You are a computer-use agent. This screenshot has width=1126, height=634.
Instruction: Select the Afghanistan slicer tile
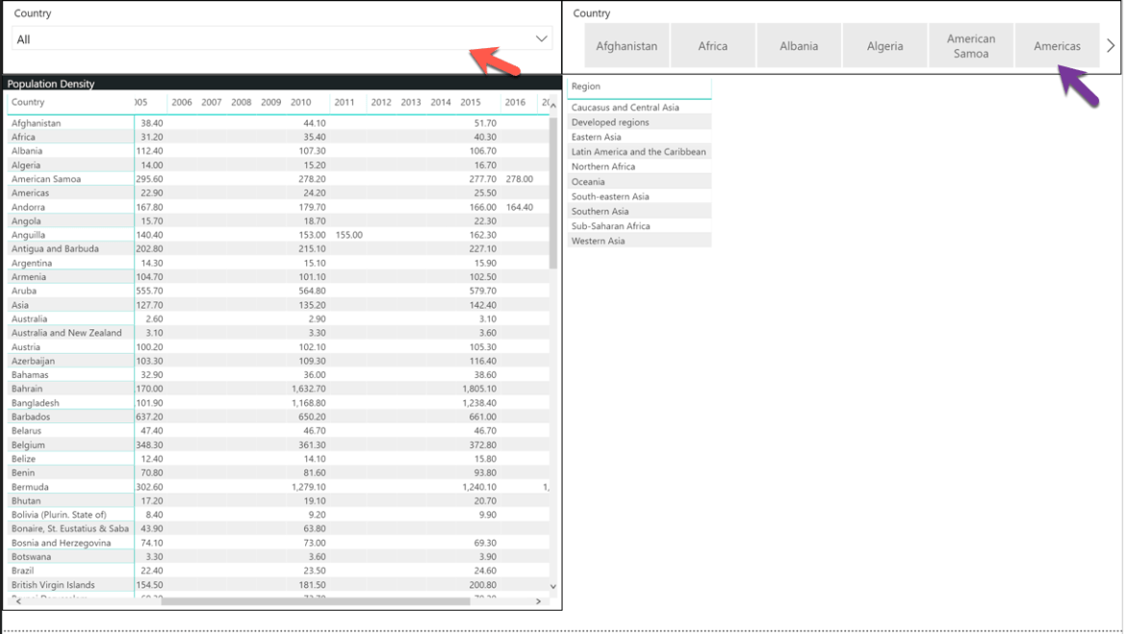627,46
